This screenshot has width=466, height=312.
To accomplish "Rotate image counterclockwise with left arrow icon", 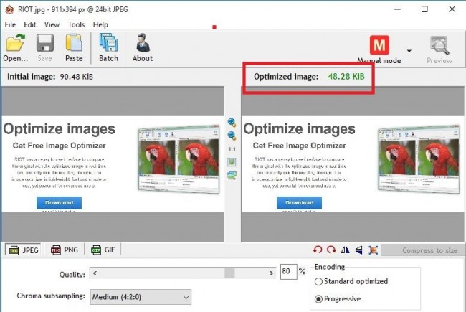I will pyautogui.click(x=318, y=250).
